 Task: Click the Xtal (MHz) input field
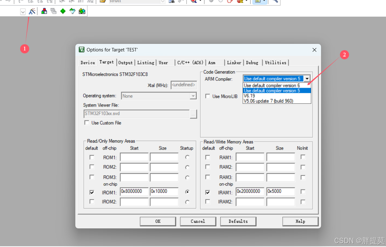pos(184,85)
